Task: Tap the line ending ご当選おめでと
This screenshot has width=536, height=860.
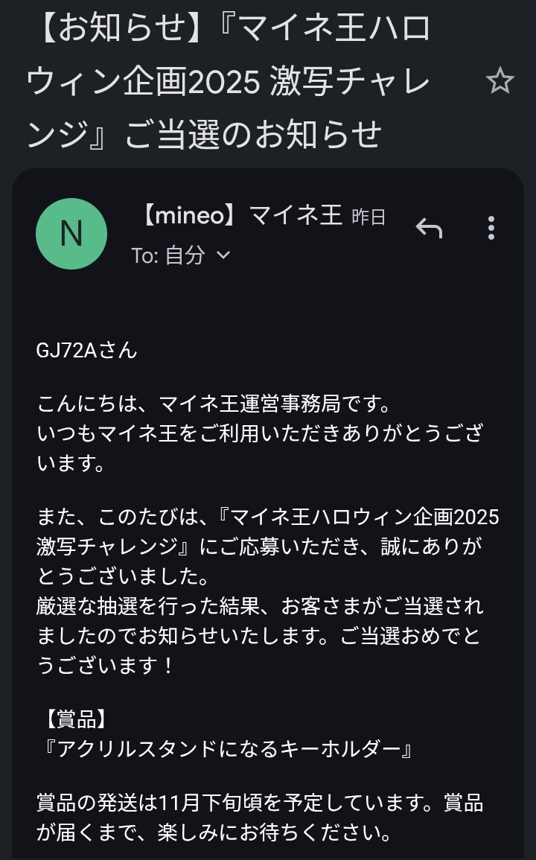Action: [260, 635]
